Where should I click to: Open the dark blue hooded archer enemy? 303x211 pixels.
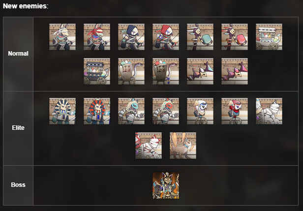131,37
